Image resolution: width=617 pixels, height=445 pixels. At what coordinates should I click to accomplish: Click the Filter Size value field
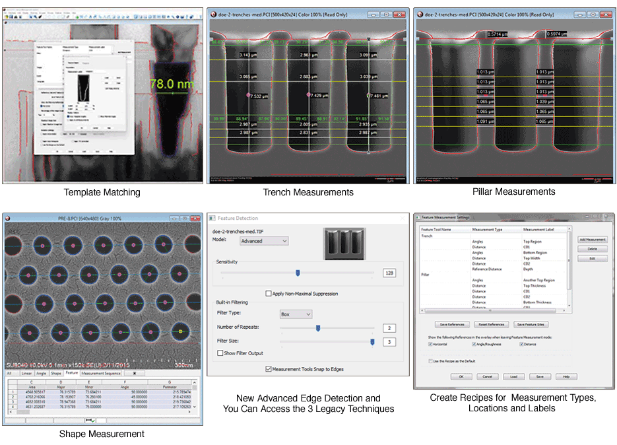tap(389, 342)
